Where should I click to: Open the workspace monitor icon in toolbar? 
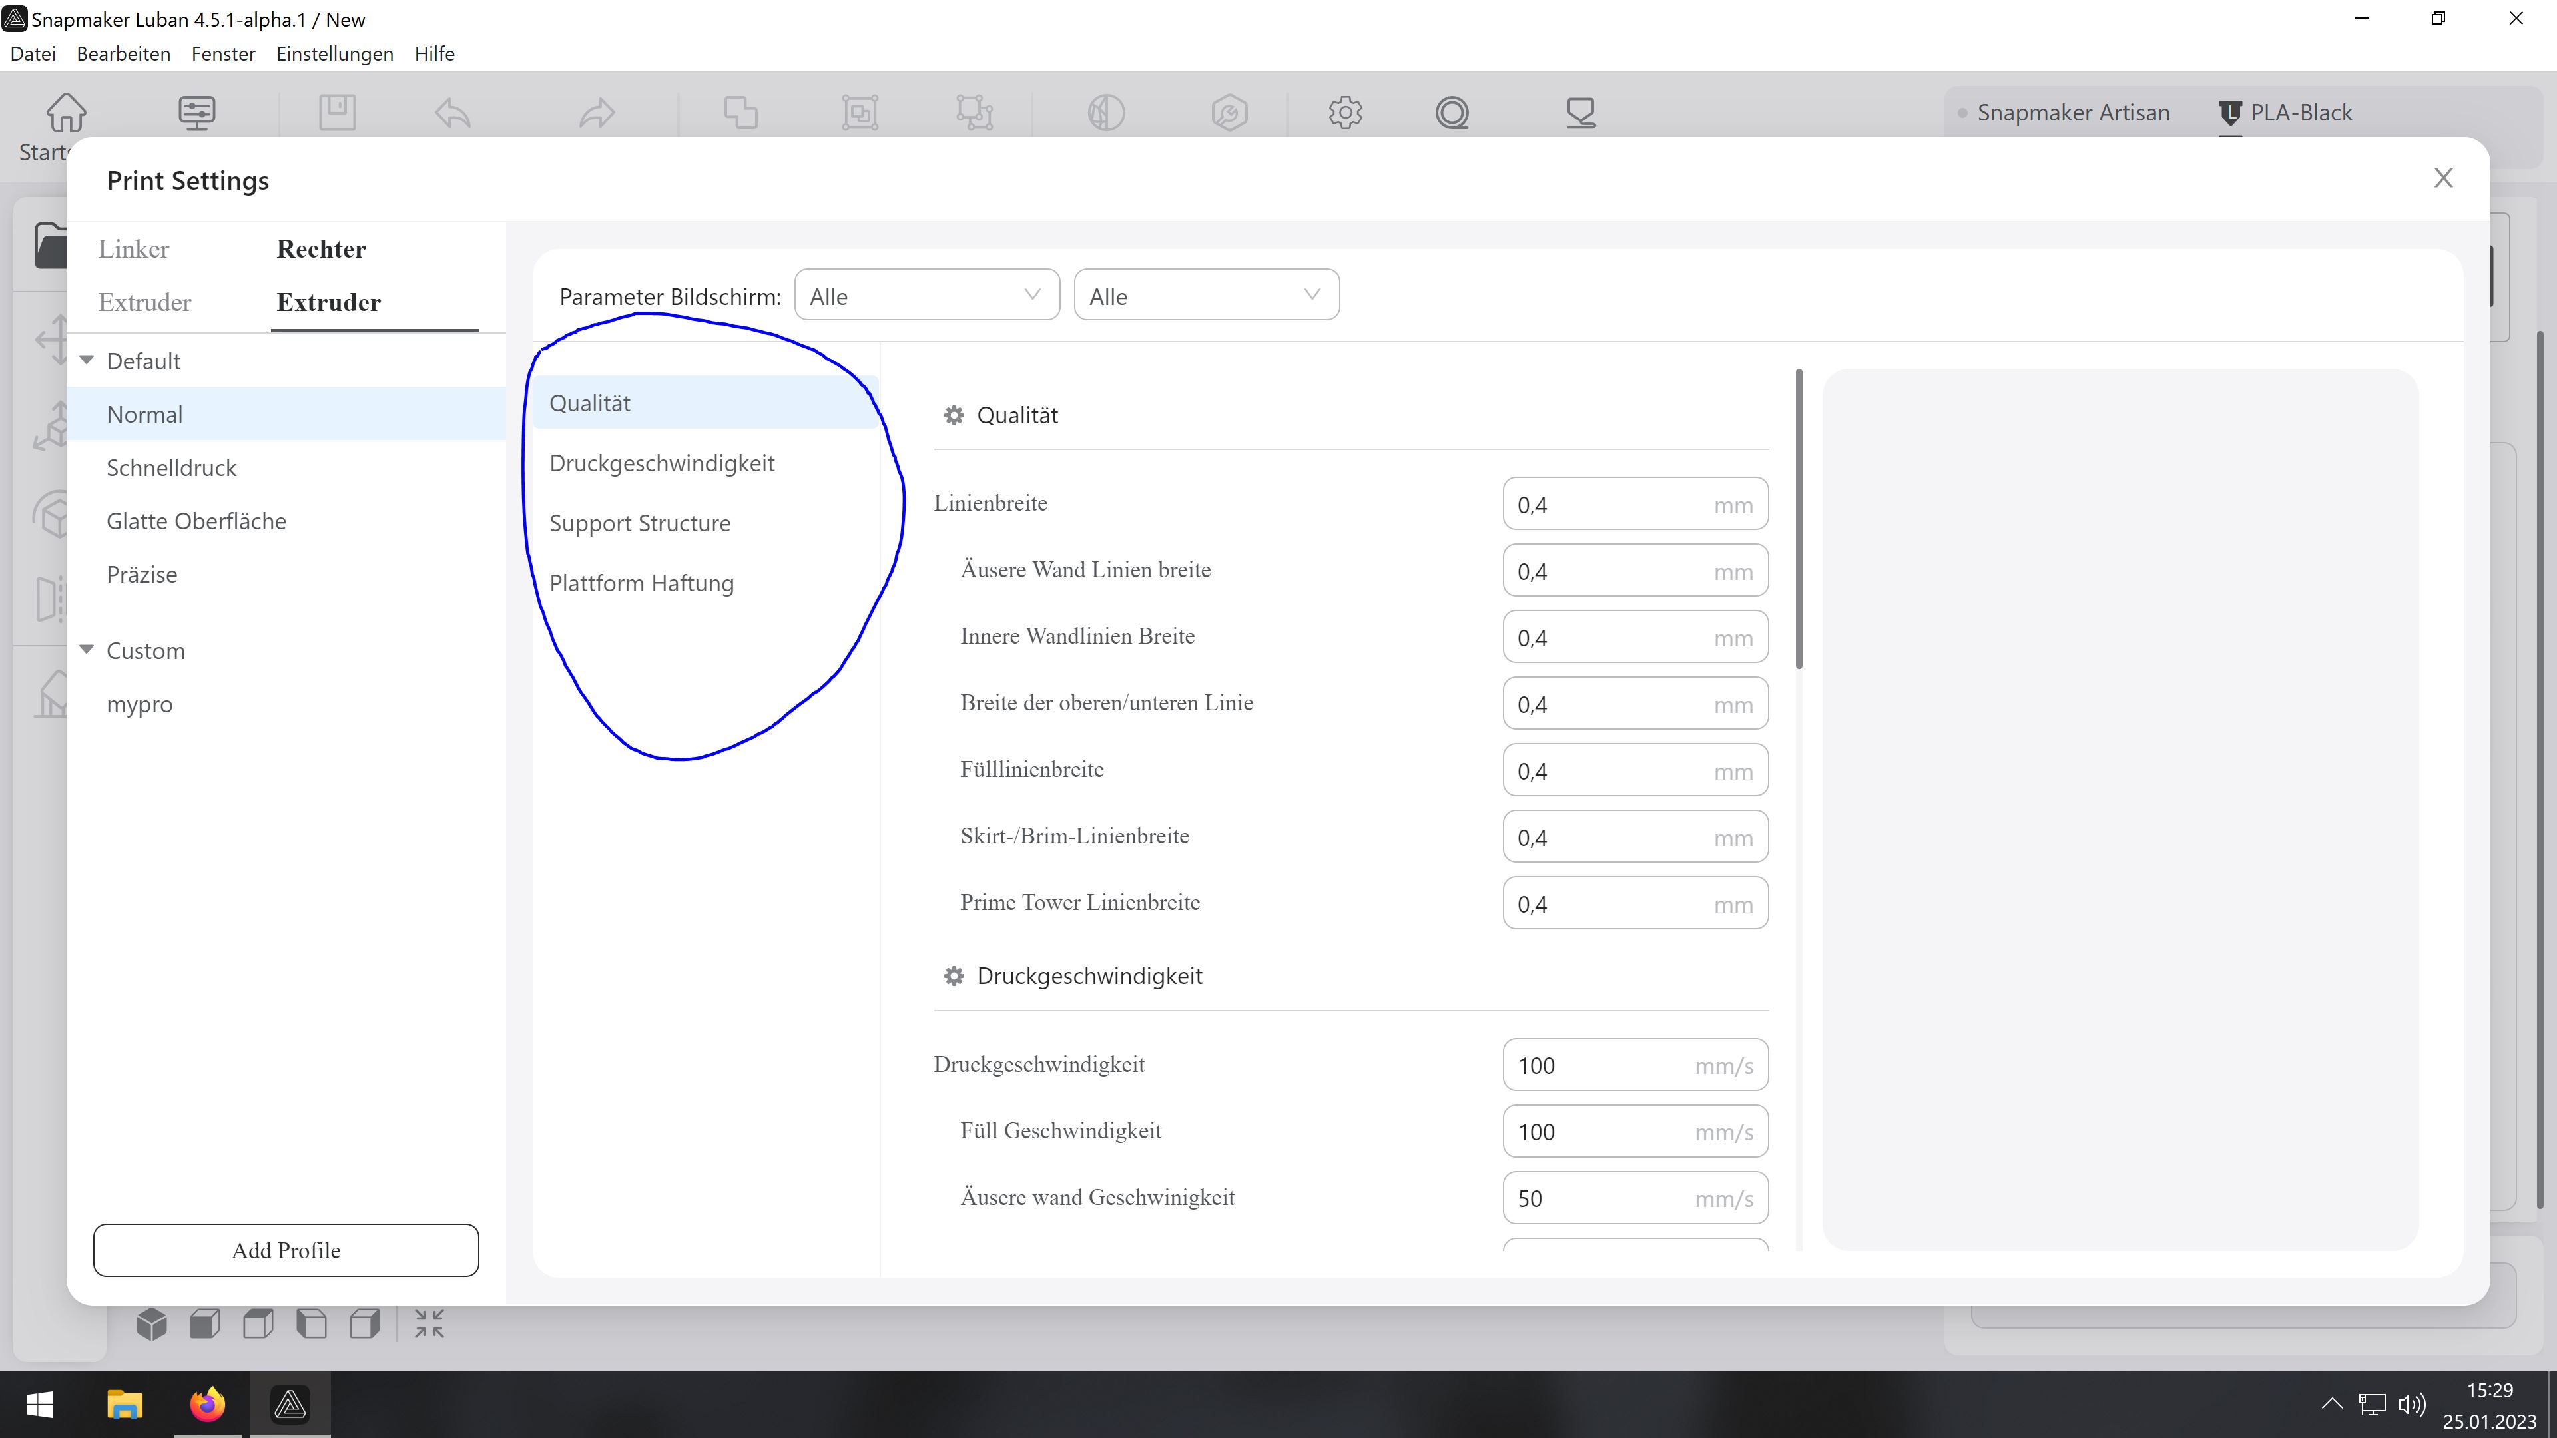[x=196, y=112]
